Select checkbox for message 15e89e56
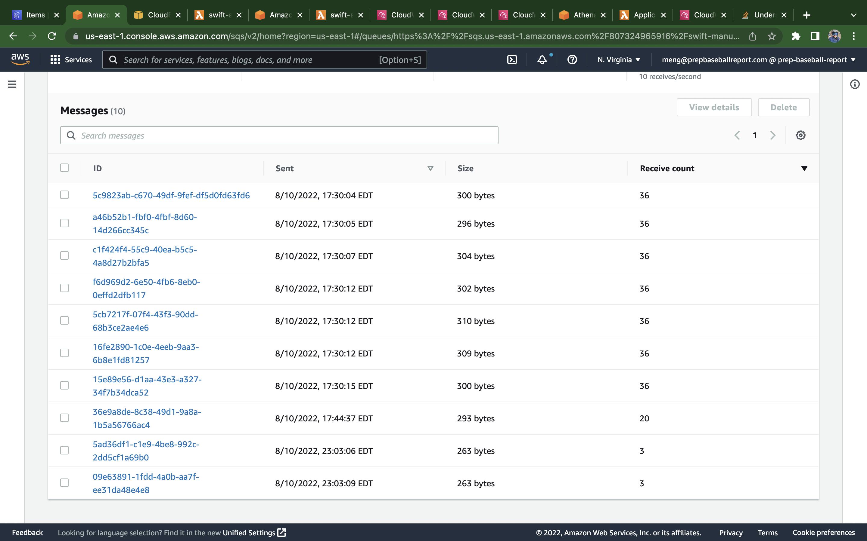 (x=64, y=385)
